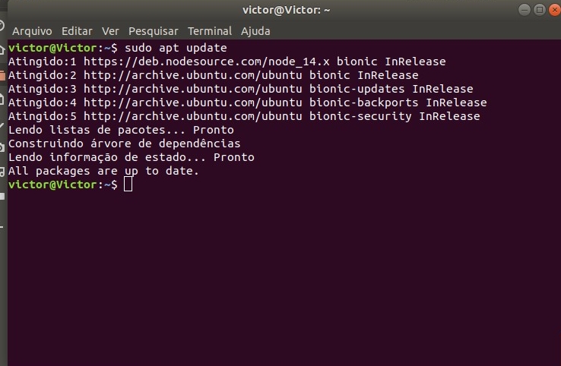Click the music note icon in dock edge
This screenshot has height=366, width=561.
2,172
